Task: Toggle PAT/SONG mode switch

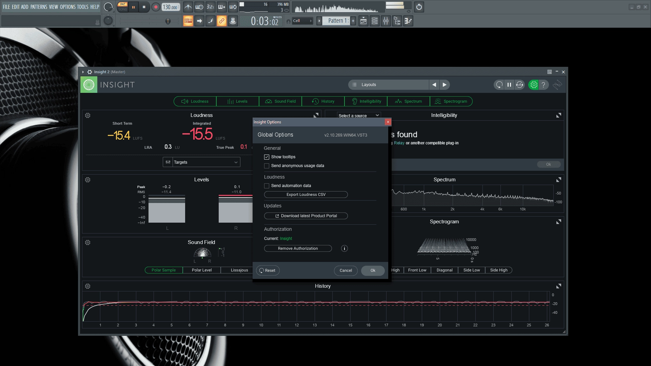Action: (123, 7)
